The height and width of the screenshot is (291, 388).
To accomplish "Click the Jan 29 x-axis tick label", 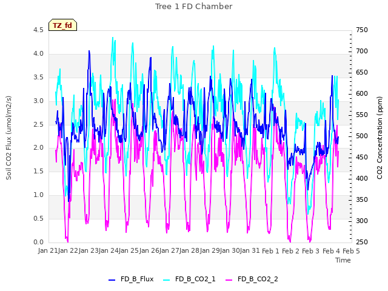I will tap(210, 250).
